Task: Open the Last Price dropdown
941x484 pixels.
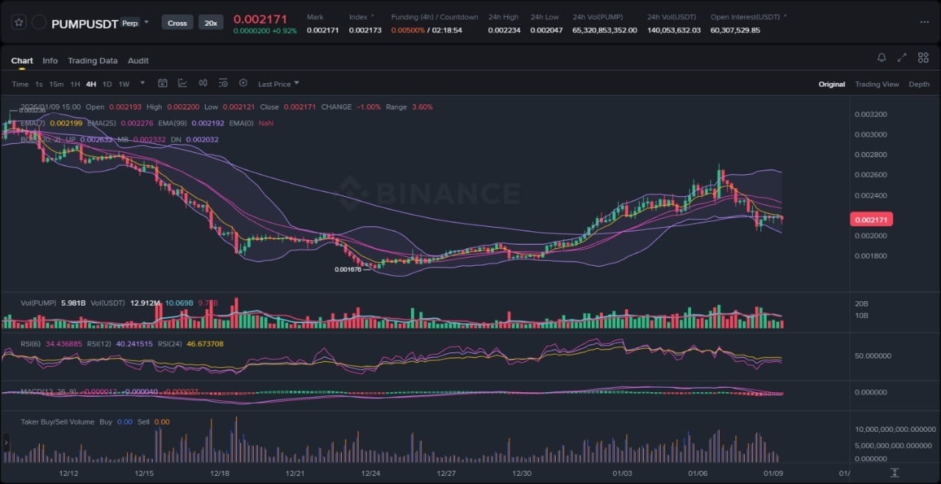Action: point(278,84)
